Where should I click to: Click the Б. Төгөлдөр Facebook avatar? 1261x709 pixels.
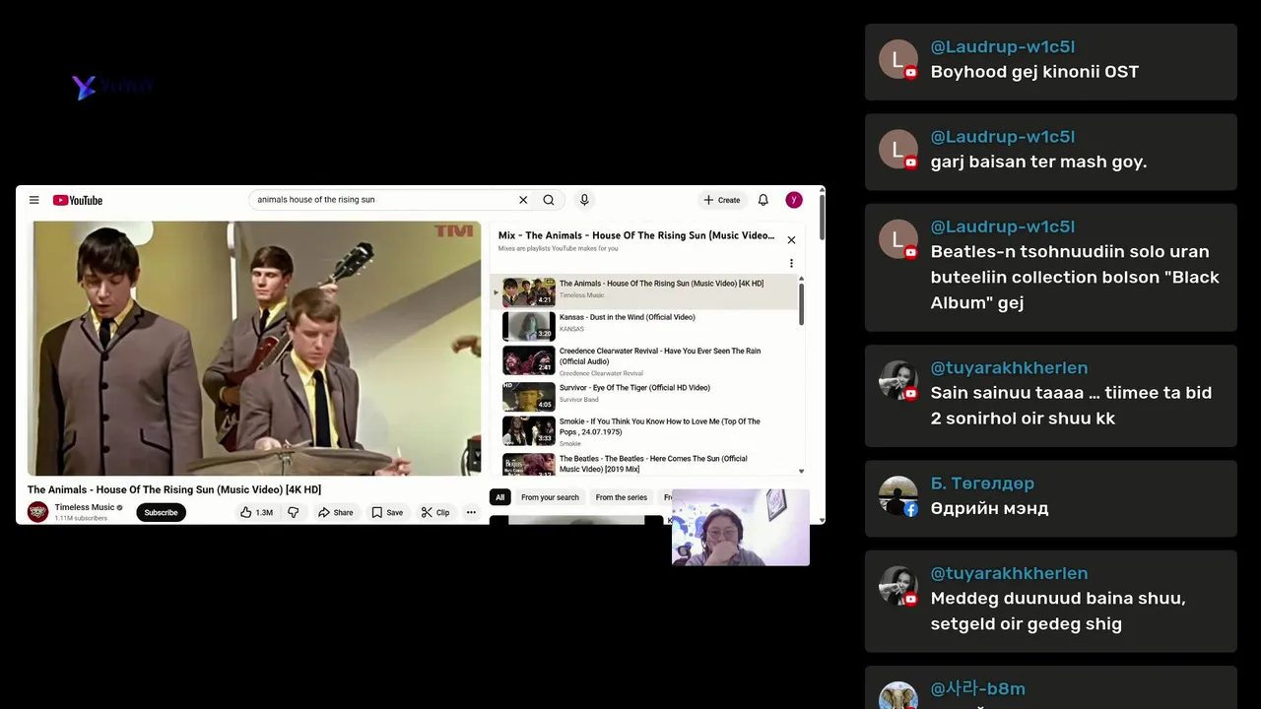point(898,496)
